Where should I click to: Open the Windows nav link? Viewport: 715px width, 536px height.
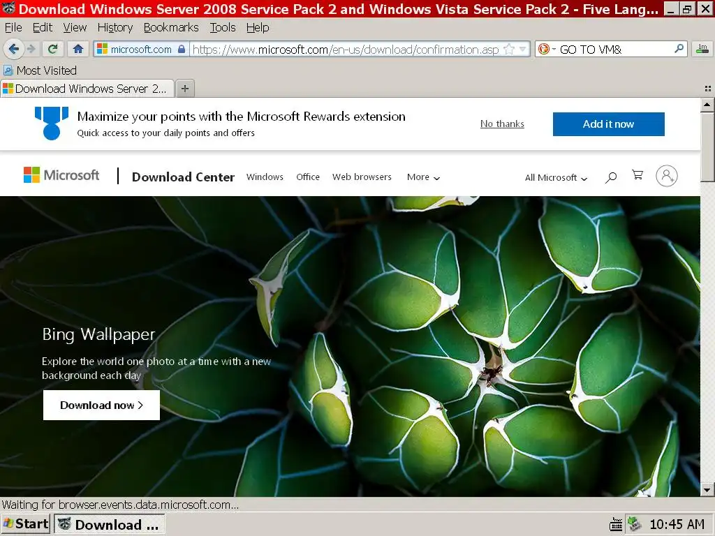(x=265, y=177)
